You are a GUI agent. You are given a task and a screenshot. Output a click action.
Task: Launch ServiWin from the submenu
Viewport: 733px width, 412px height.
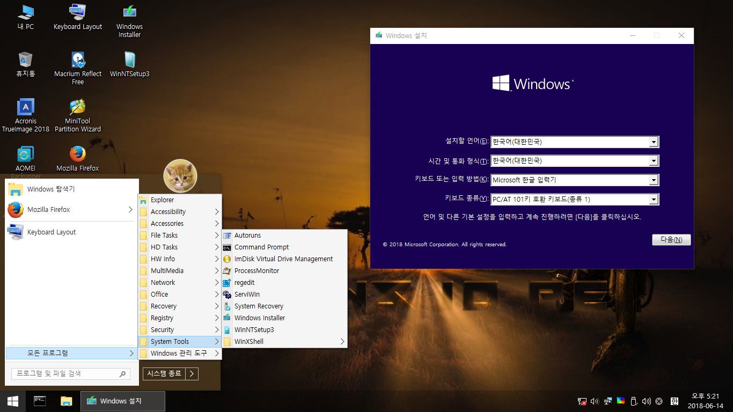pos(284,294)
